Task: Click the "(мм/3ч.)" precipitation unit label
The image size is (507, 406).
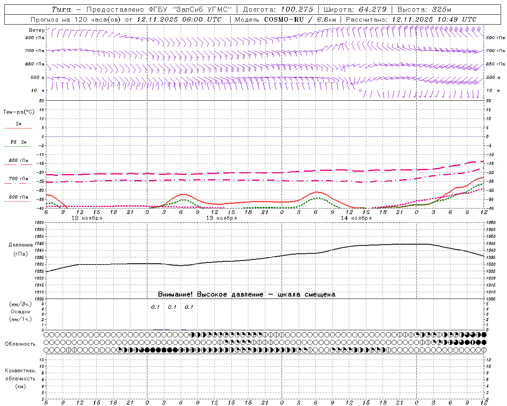Action: (x=21, y=304)
